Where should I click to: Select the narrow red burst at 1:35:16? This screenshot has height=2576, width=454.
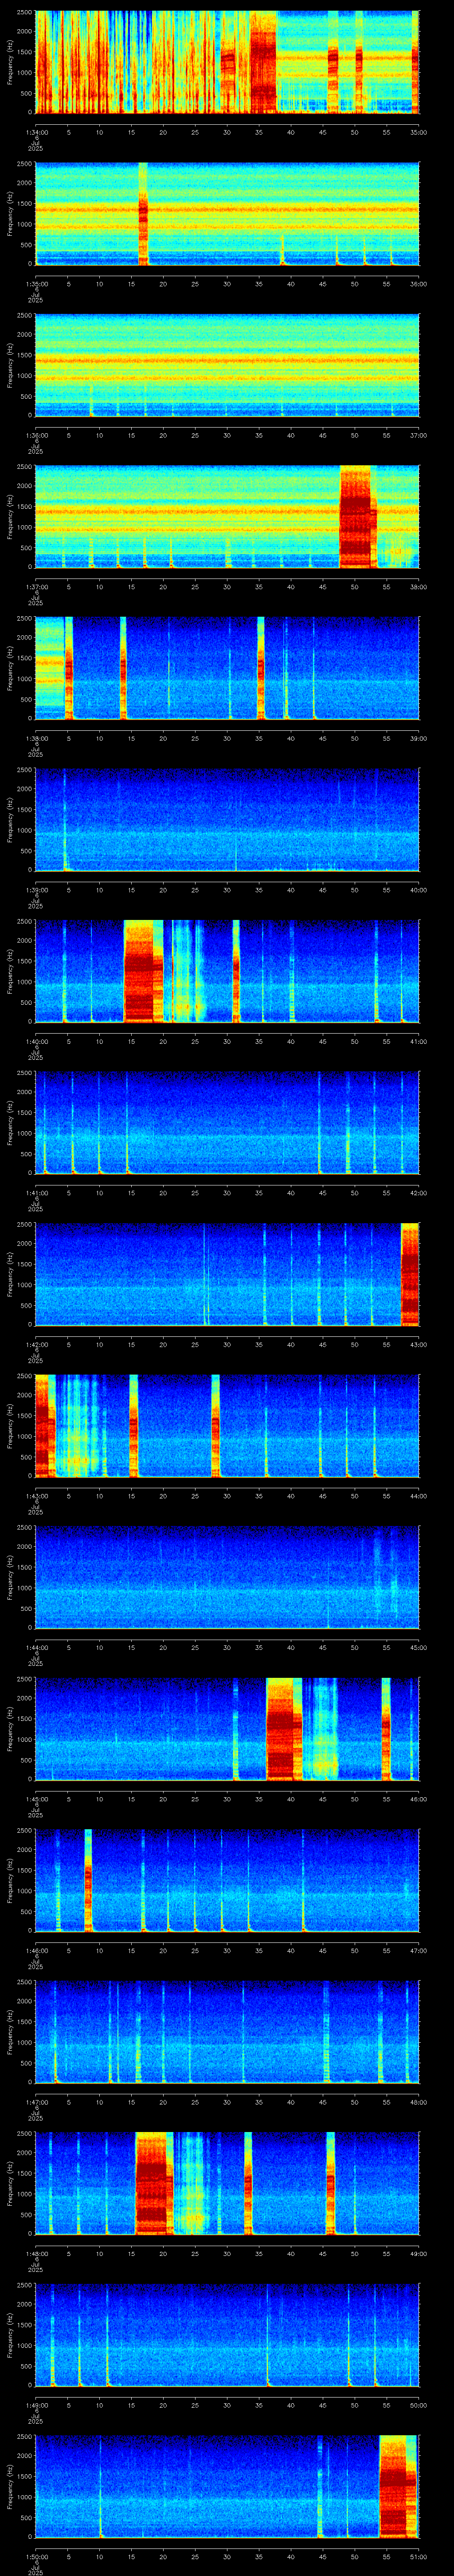tap(143, 213)
